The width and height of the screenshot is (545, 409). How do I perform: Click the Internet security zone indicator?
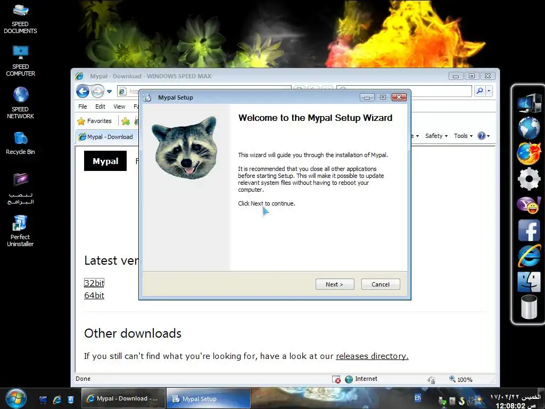point(361,379)
